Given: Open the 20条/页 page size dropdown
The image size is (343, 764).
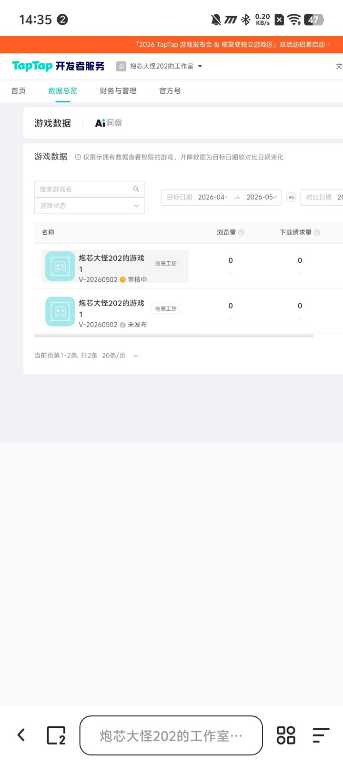Looking at the screenshot, I should (120, 356).
